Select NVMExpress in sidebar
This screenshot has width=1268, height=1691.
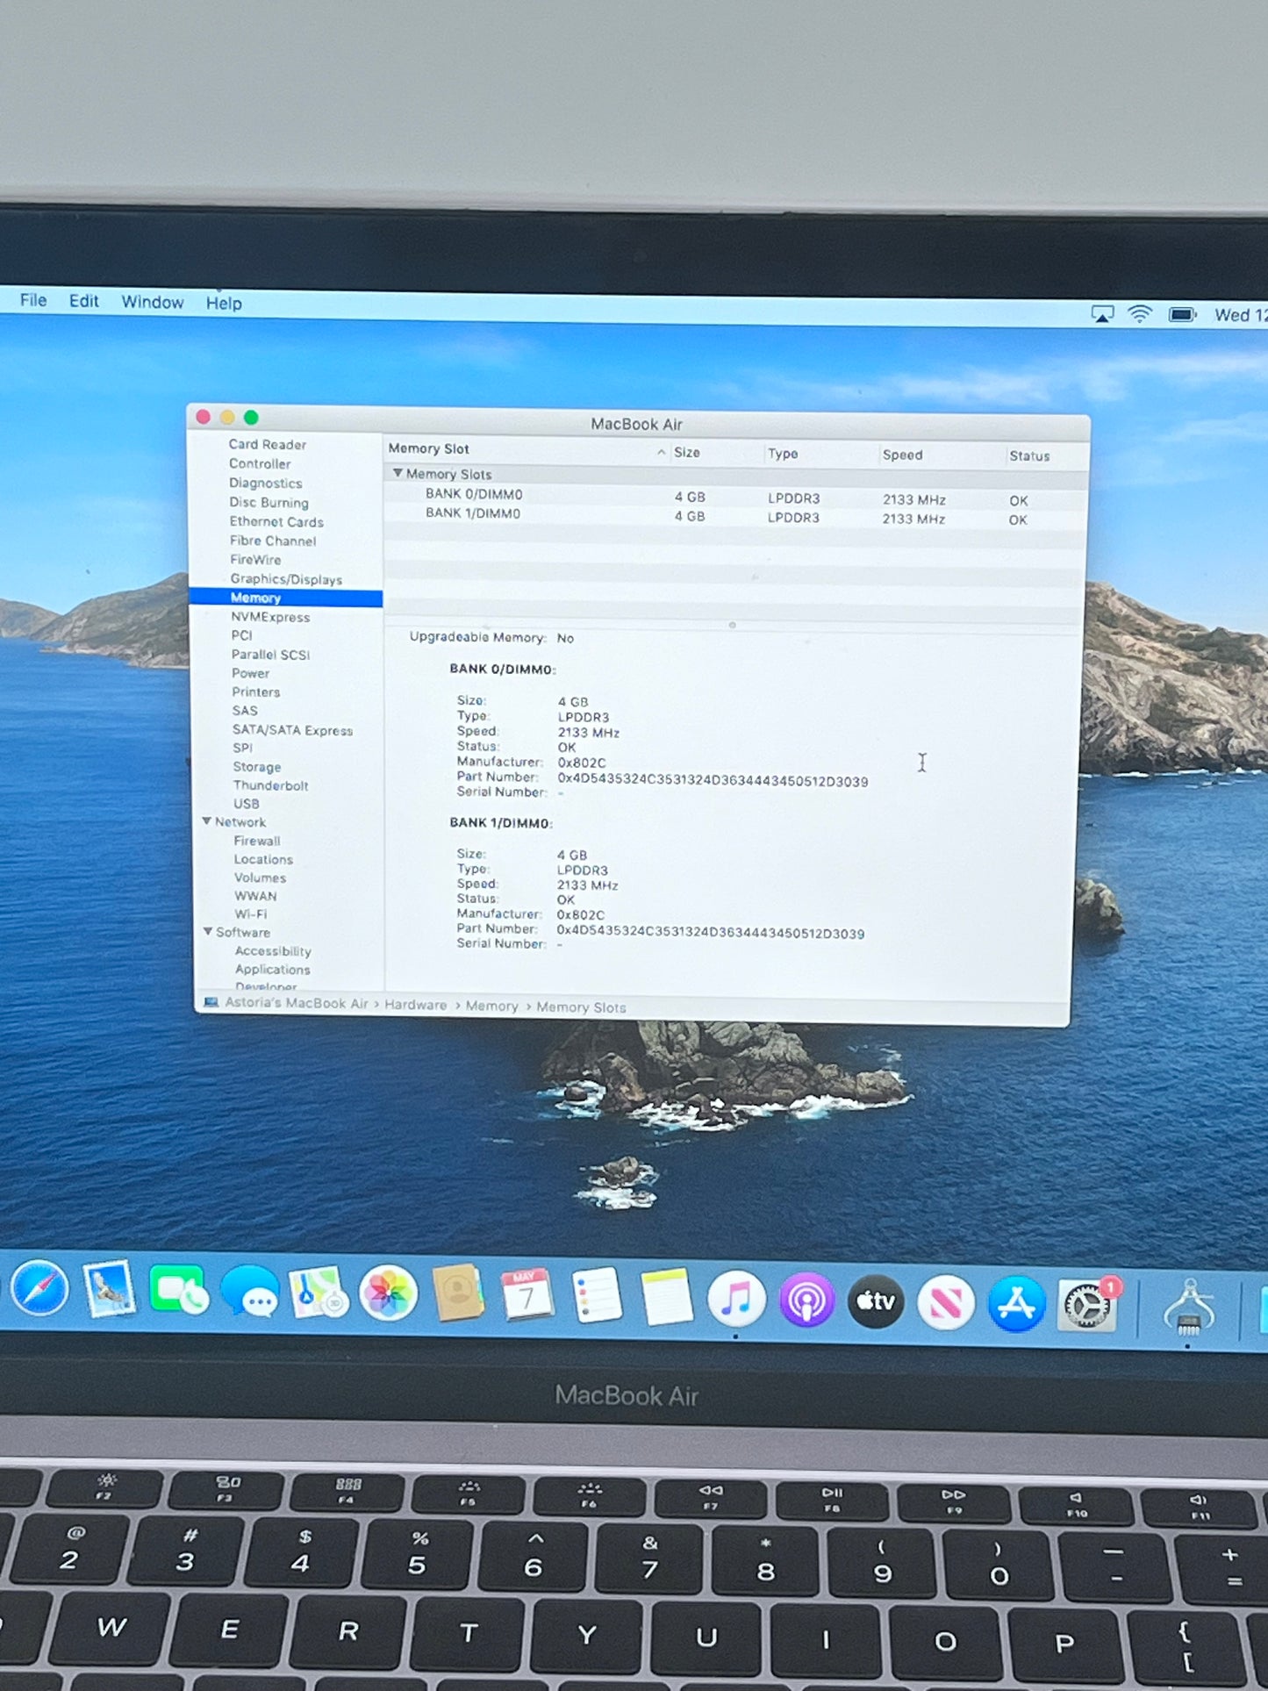coord(270,617)
